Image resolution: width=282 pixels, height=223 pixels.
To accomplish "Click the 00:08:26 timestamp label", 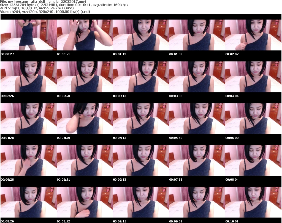I will [x=7, y=221].
